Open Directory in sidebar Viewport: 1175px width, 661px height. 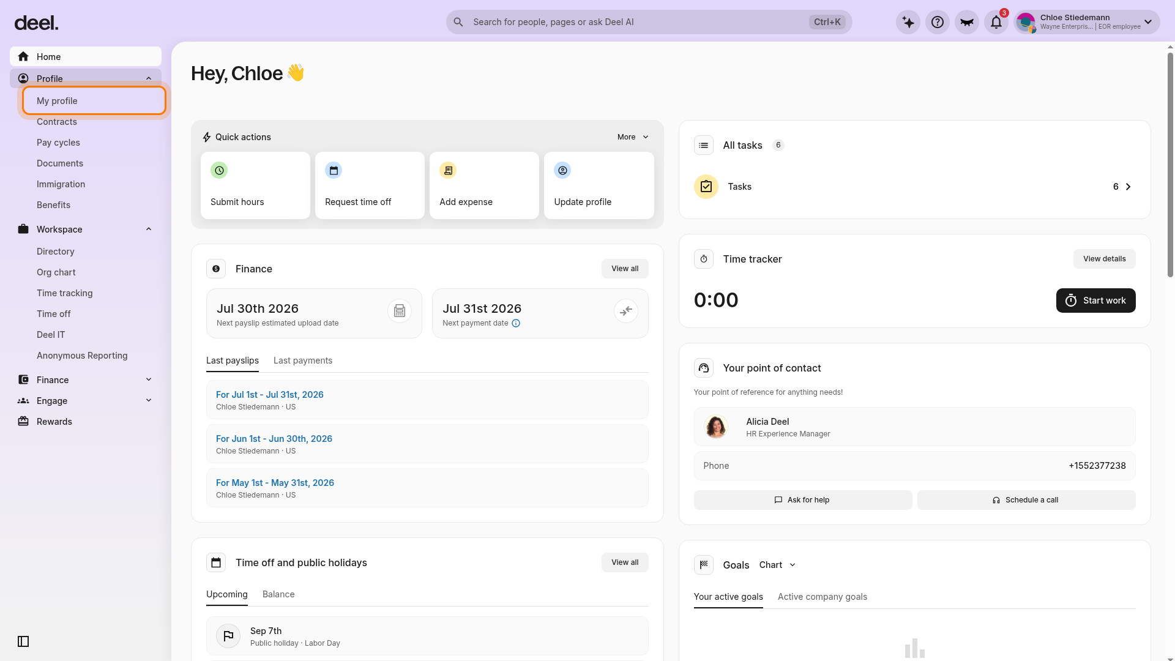55,252
